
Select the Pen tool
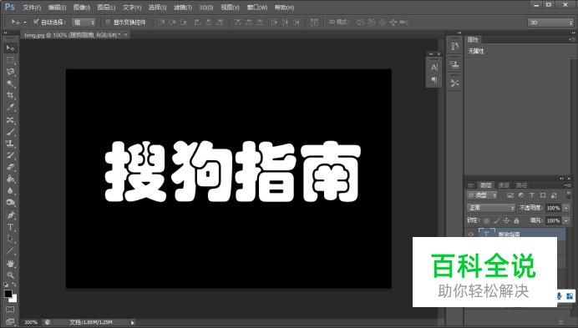click(10, 214)
